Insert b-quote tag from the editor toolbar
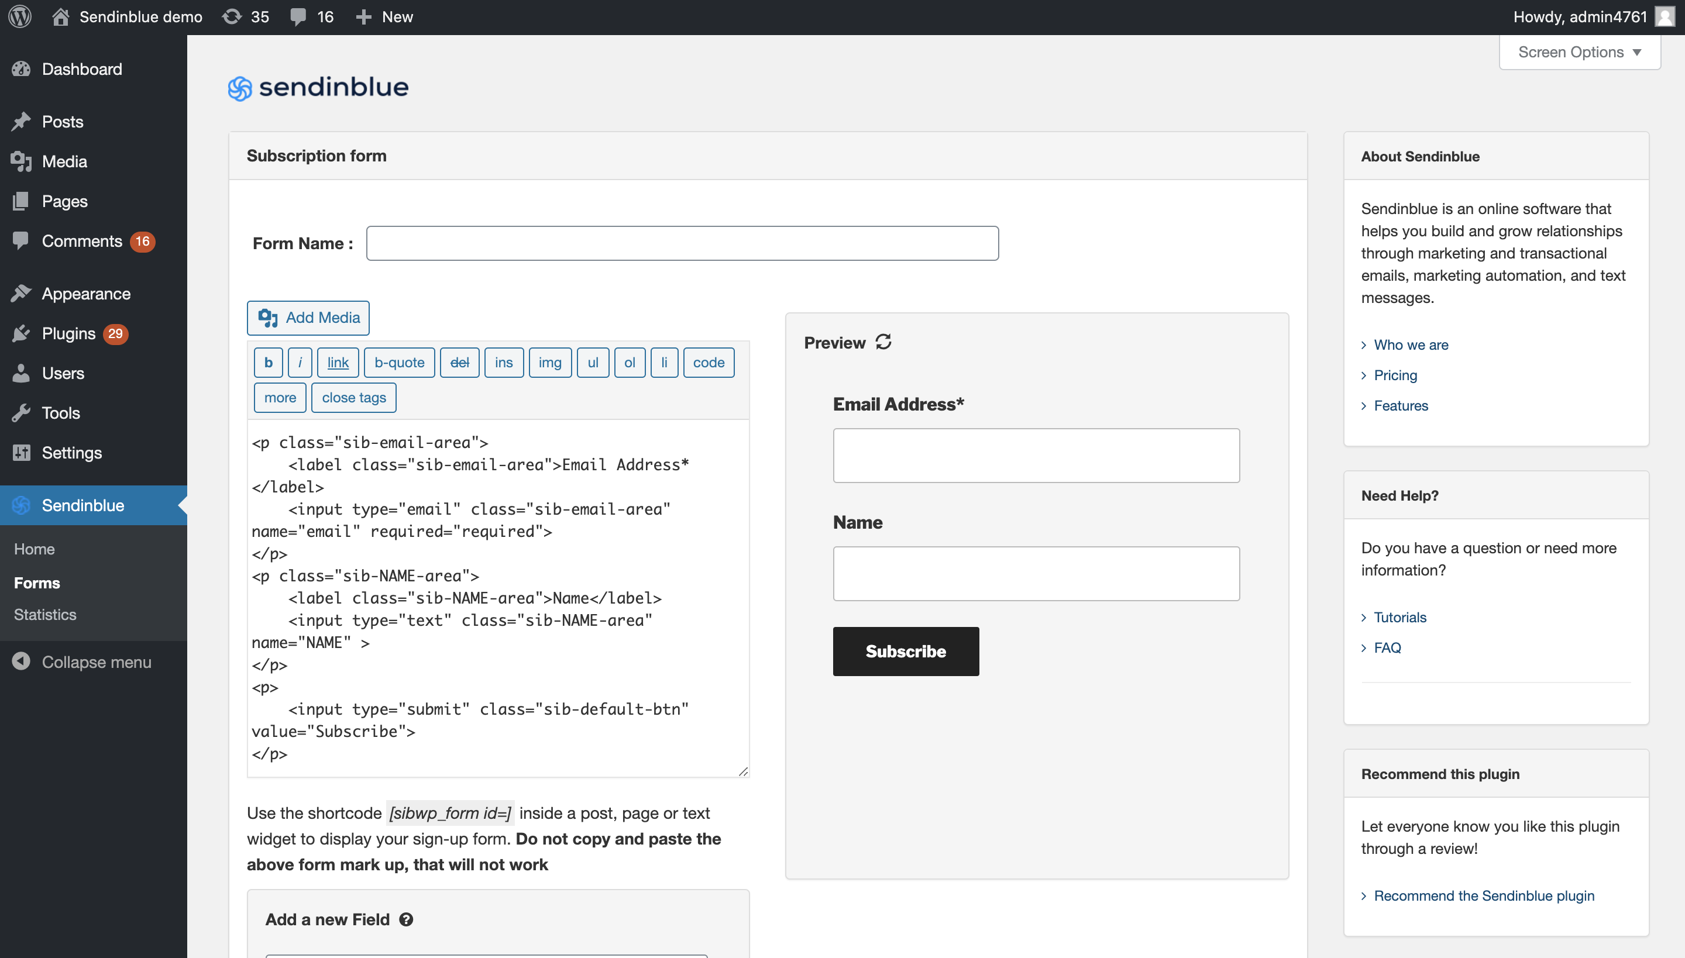 coord(399,363)
